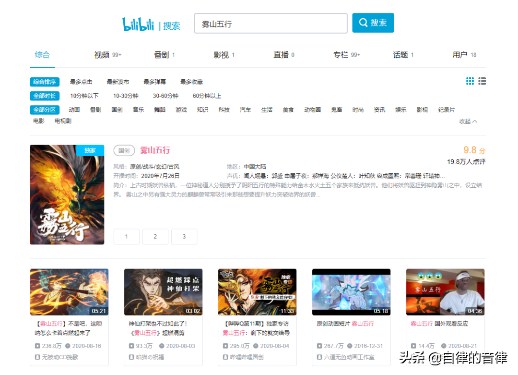The height and width of the screenshot is (375, 518).
Task: Open the 03:02 超燃踩点 thumbnail
Action: click(163, 292)
